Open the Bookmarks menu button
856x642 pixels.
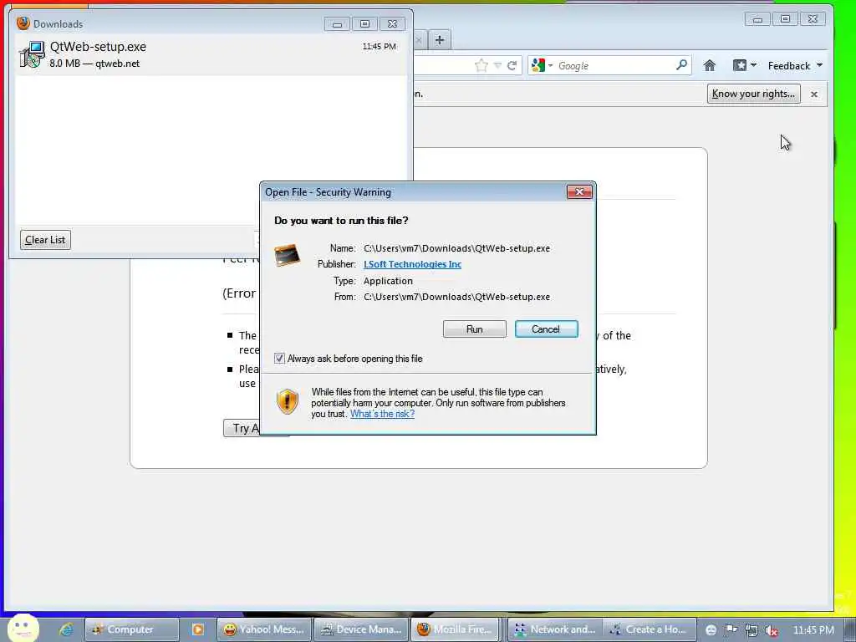745,65
